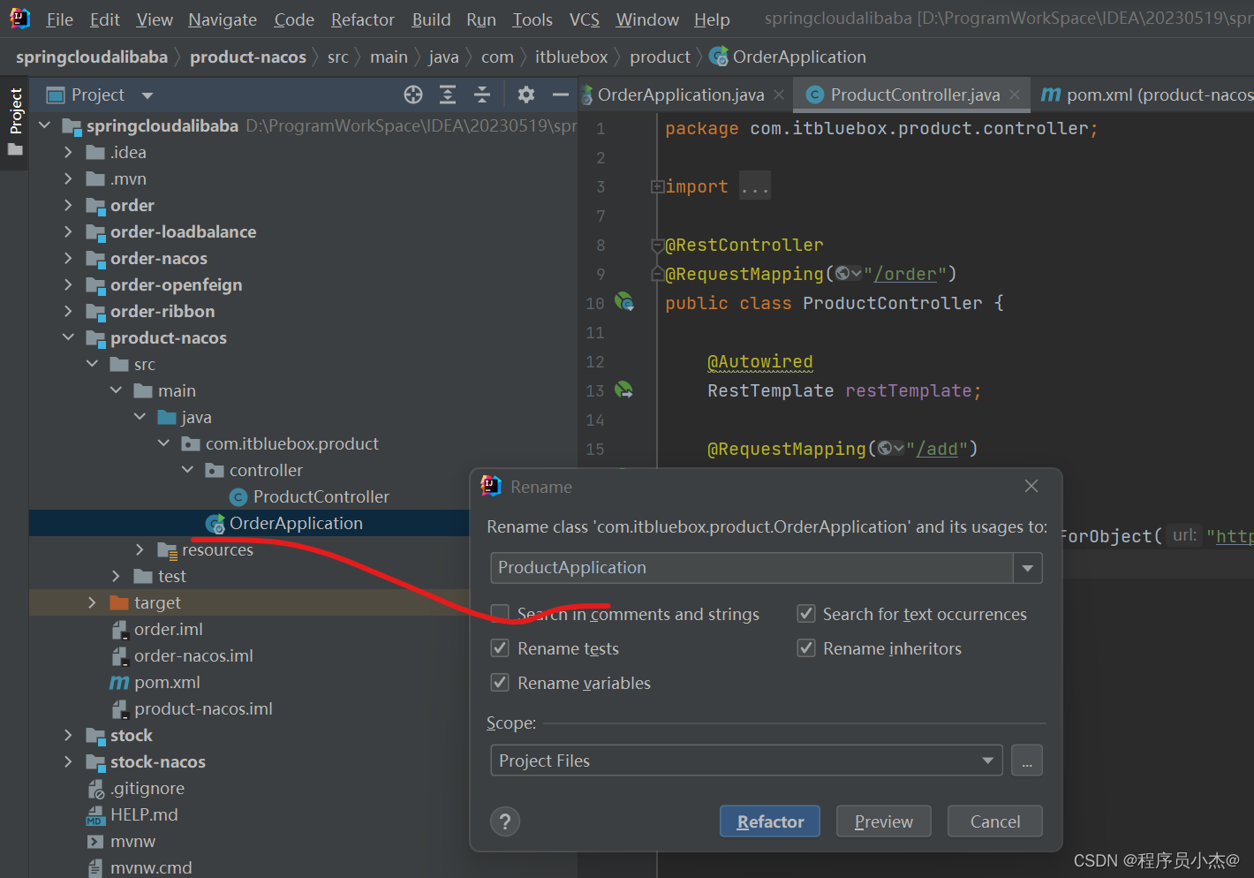Click the OrderApplication breadcrumb
1254x878 pixels.
click(x=788, y=57)
